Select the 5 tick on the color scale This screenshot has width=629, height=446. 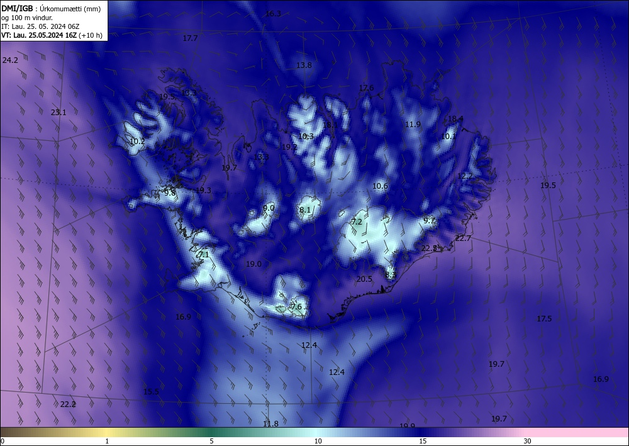tap(211, 442)
